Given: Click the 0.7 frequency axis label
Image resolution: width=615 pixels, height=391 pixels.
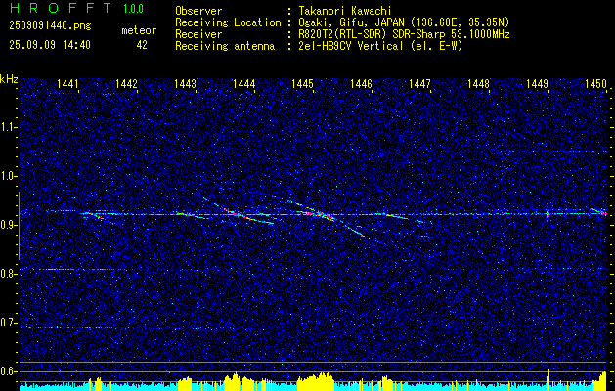Looking at the screenshot, I should click(x=7, y=323).
